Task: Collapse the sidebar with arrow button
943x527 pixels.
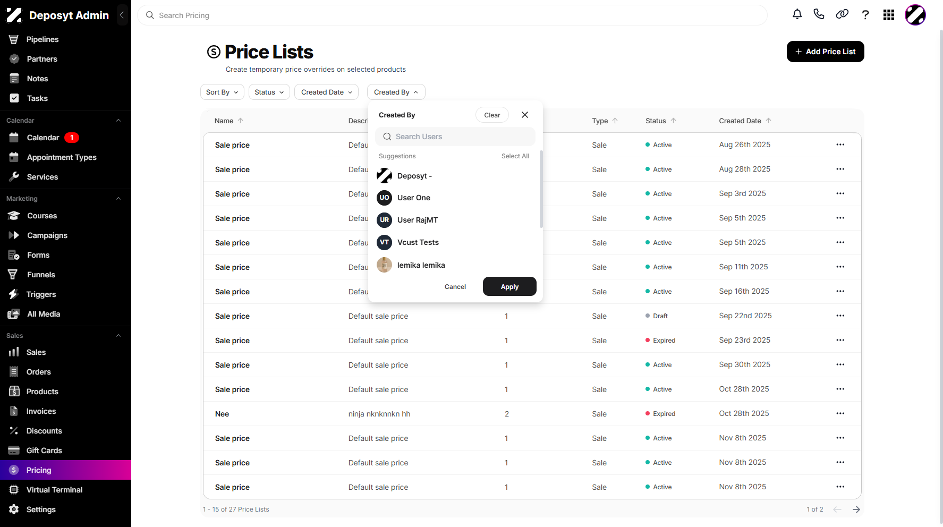Action: click(122, 15)
